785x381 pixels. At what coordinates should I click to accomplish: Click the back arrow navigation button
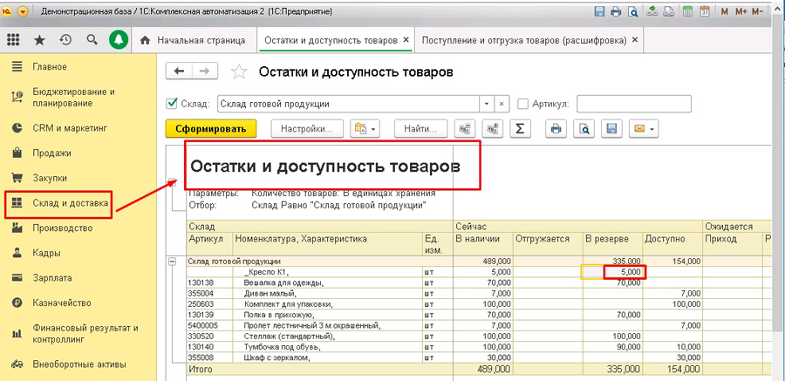(179, 71)
